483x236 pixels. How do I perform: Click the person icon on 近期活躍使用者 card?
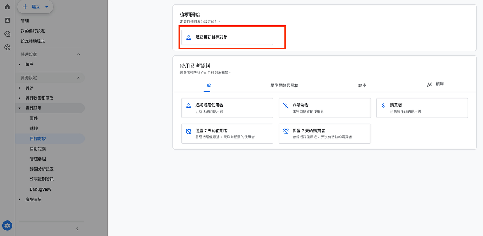point(188,106)
